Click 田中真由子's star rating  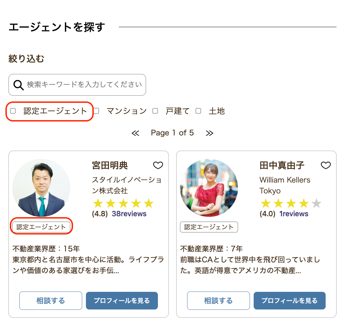click(x=291, y=204)
